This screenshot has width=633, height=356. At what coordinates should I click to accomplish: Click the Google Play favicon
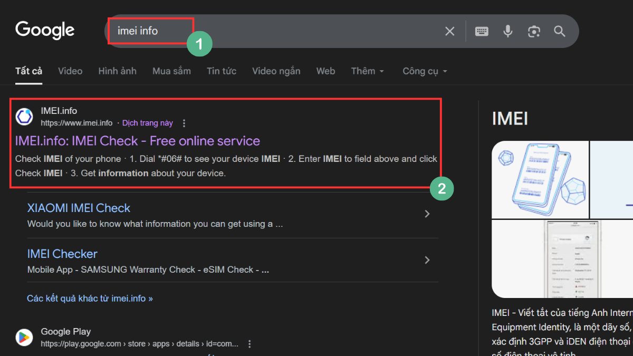(24, 337)
